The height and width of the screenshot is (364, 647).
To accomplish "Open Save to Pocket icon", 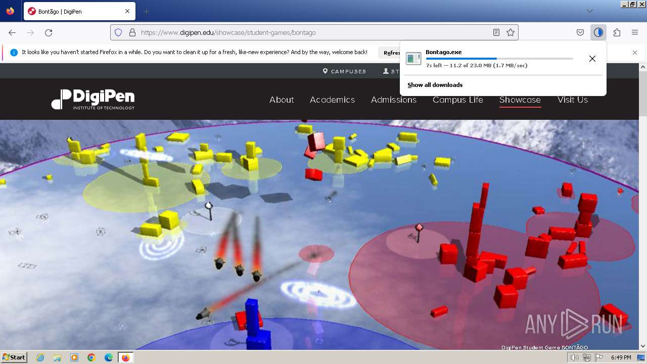I will pyautogui.click(x=580, y=32).
